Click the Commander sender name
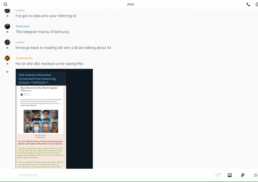The height and width of the screenshot is (182, 258). [x=24, y=58]
